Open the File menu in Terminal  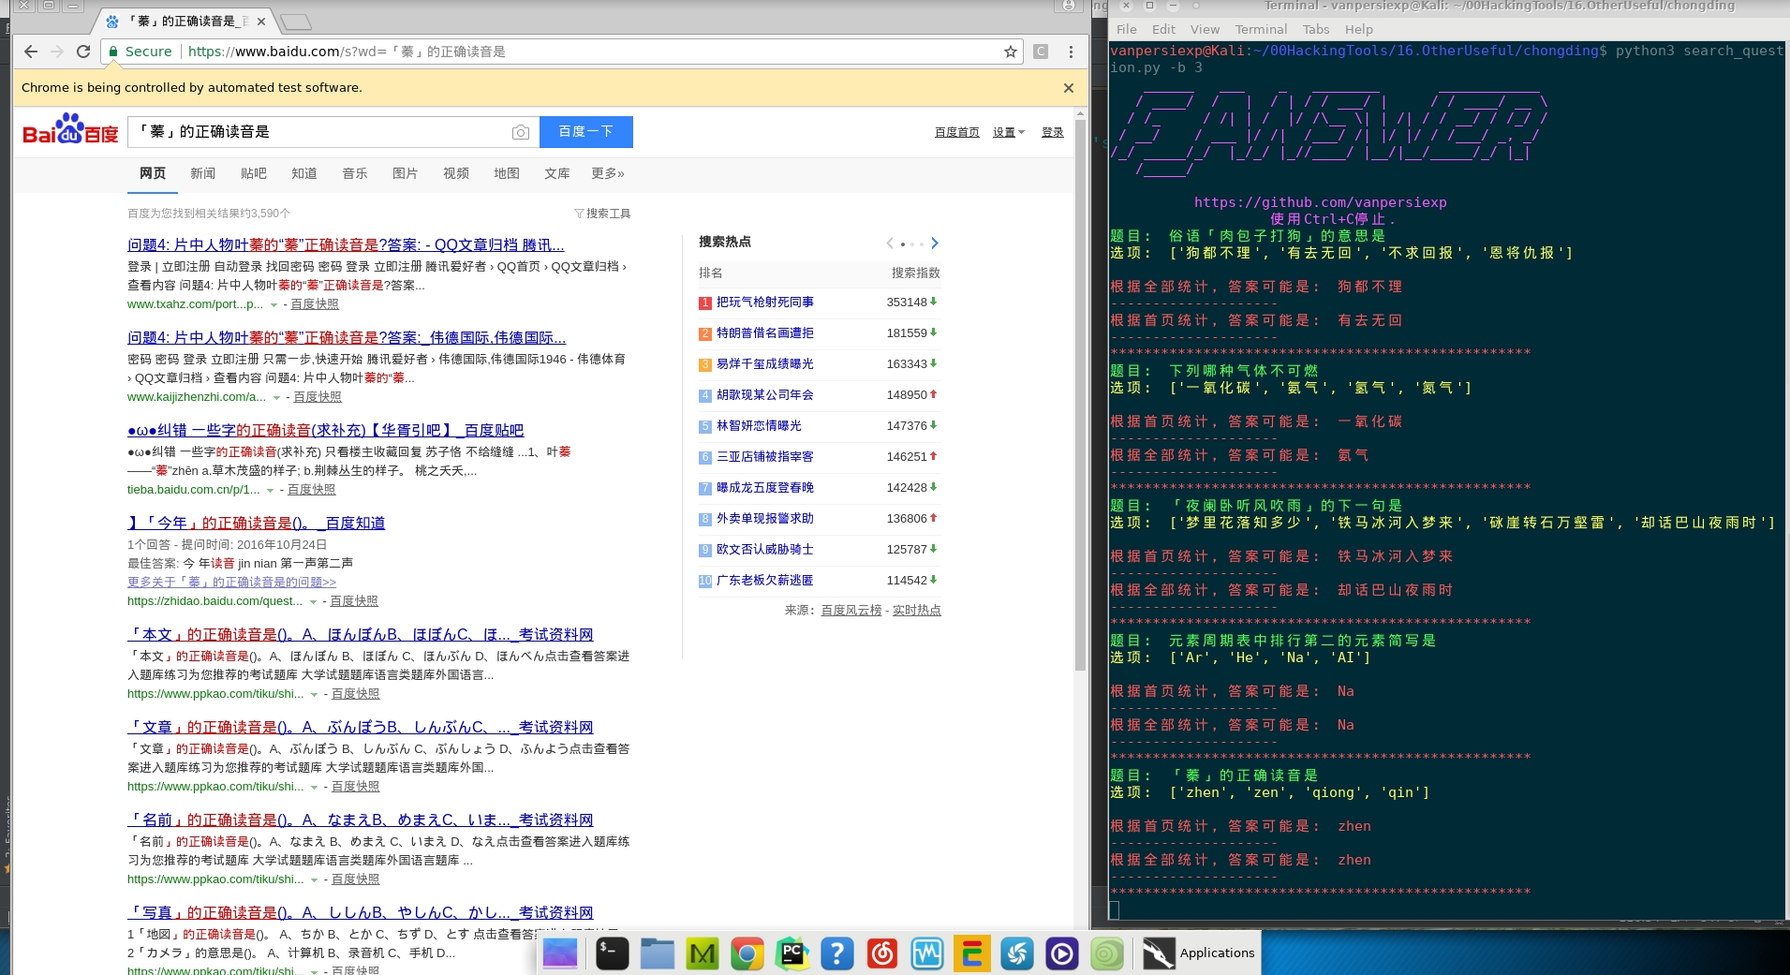click(1127, 29)
